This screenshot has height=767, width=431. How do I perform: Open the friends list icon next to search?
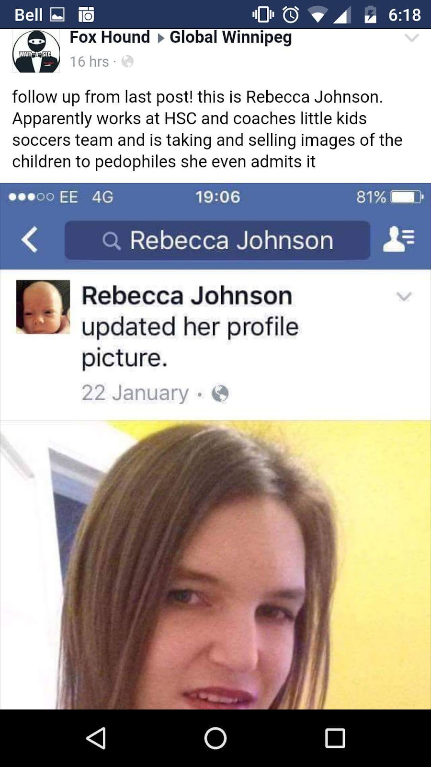tap(399, 240)
